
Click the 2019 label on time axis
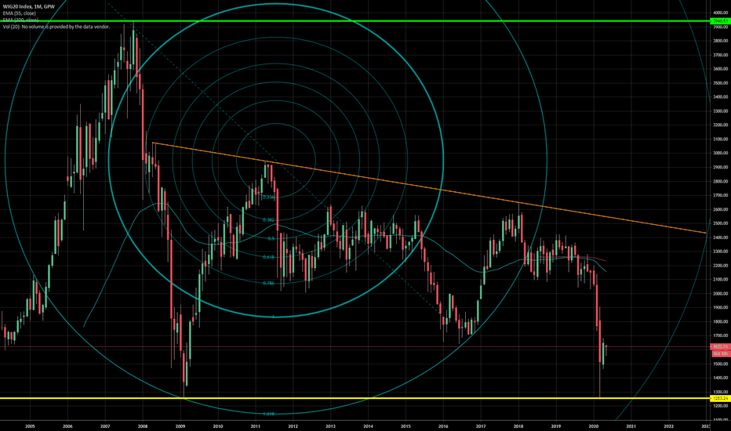(556, 426)
